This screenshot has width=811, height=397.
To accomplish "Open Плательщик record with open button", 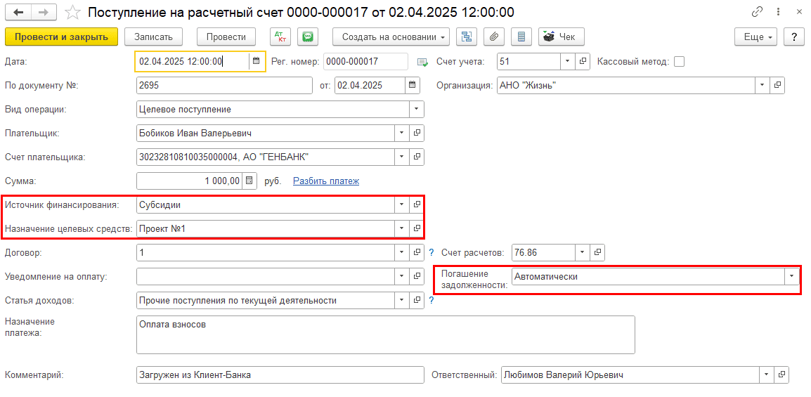I will (x=417, y=133).
